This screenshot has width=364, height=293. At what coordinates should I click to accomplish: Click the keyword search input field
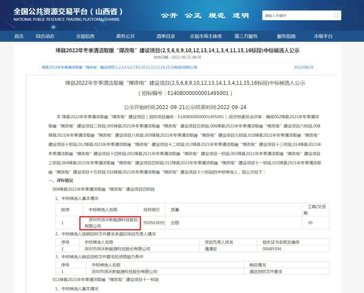297,15
